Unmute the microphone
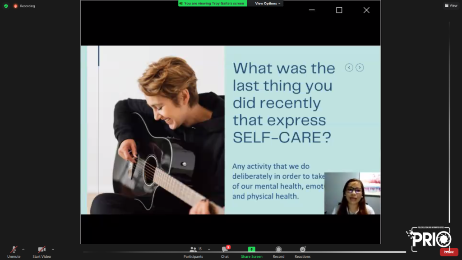Image resolution: width=462 pixels, height=260 pixels. (x=14, y=250)
